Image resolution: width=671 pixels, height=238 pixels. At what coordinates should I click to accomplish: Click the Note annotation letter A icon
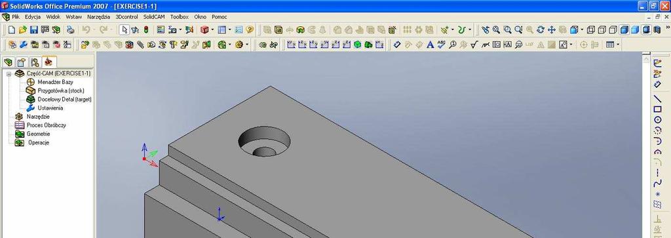[x=431, y=45]
